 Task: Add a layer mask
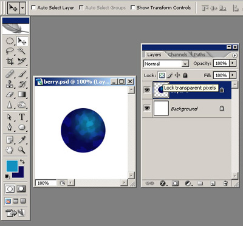click(x=175, y=183)
